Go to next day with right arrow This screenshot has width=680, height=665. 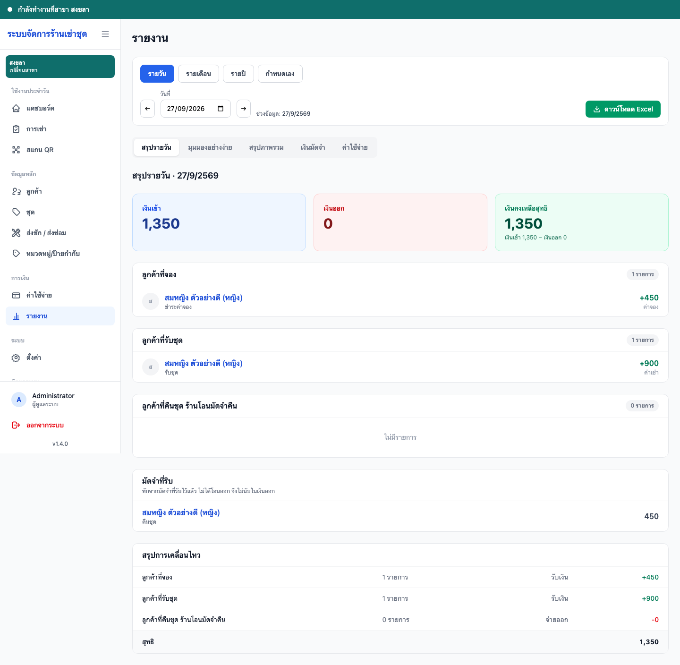244,109
